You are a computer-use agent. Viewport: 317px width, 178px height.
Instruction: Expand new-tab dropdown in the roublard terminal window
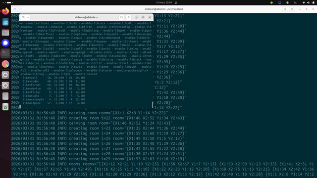point(20,9)
